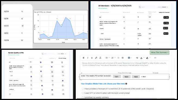Open Sort by dropdown in Review Quality panel

(x=62, y=54)
